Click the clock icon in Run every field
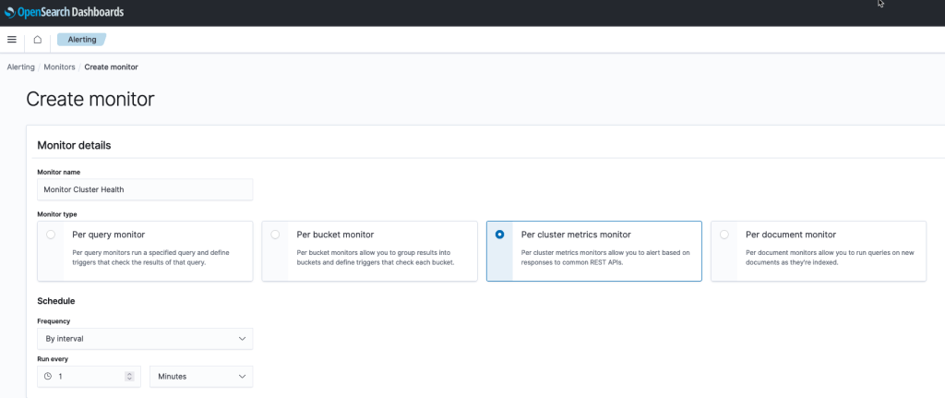The image size is (945, 398). [48, 376]
